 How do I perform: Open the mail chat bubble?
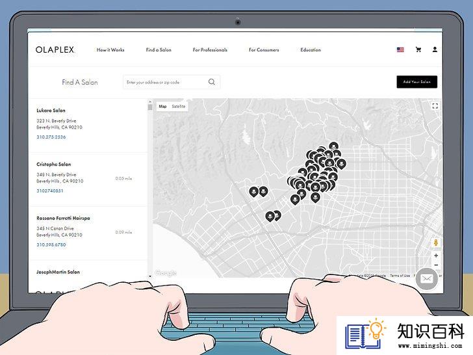pyautogui.click(x=426, y=279)
